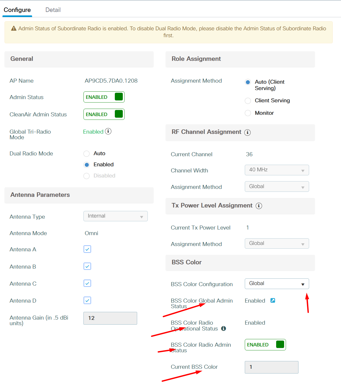Open the Tx Power Assignment Method dropdown
Screen dimensions: 341x386
[276, 243]
